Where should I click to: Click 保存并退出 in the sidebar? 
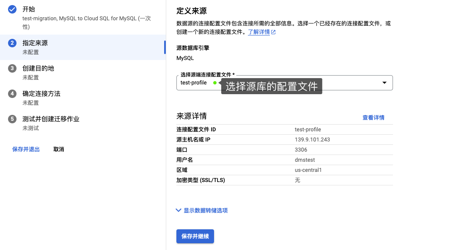click(26, 149)
